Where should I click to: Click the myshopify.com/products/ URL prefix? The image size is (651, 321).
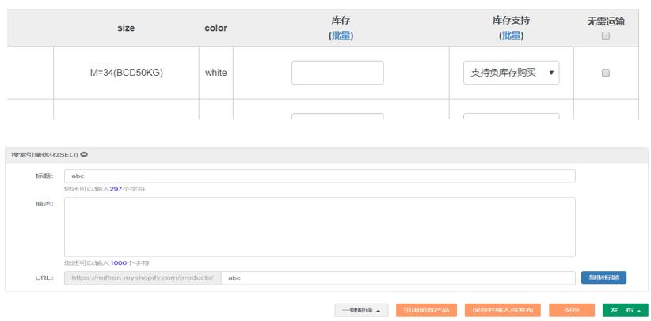143,278
